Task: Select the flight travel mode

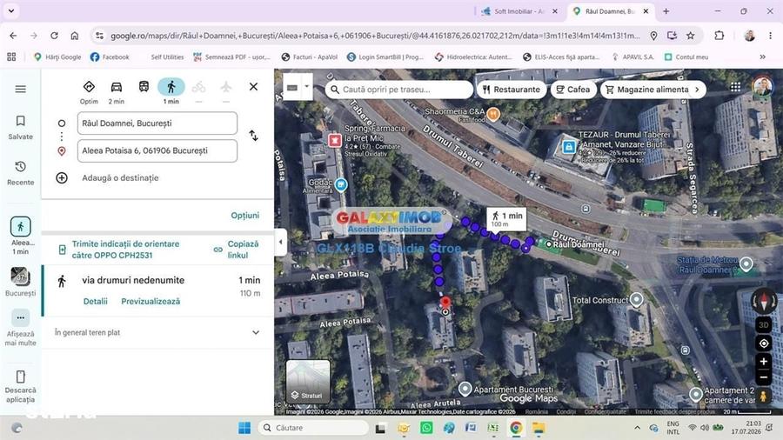Action: point(226,87)
